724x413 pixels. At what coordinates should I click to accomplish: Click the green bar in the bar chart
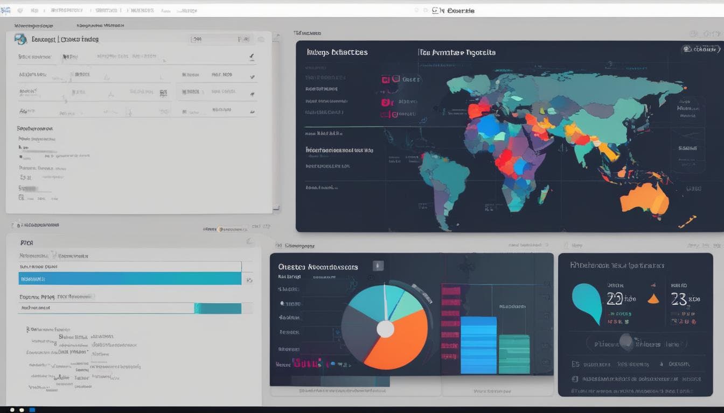[514, 354]
